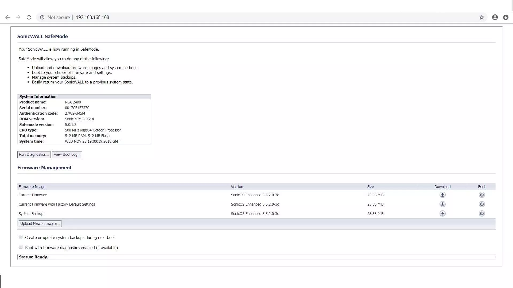Click Run Diagnostics button
The height and width of the screenshot is (288, 513).
click(34, 155)
